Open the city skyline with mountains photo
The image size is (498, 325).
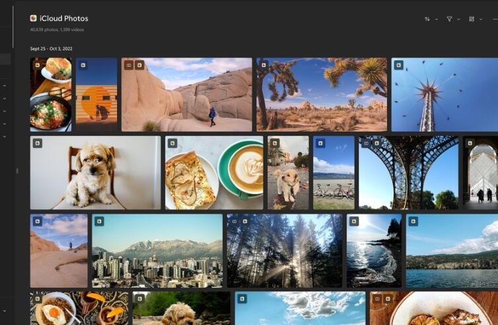[x=157, y=251]
